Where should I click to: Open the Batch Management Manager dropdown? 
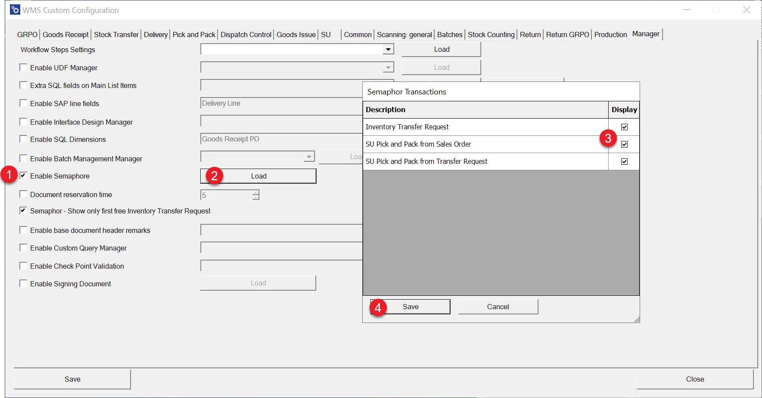[x=309, y=157]
